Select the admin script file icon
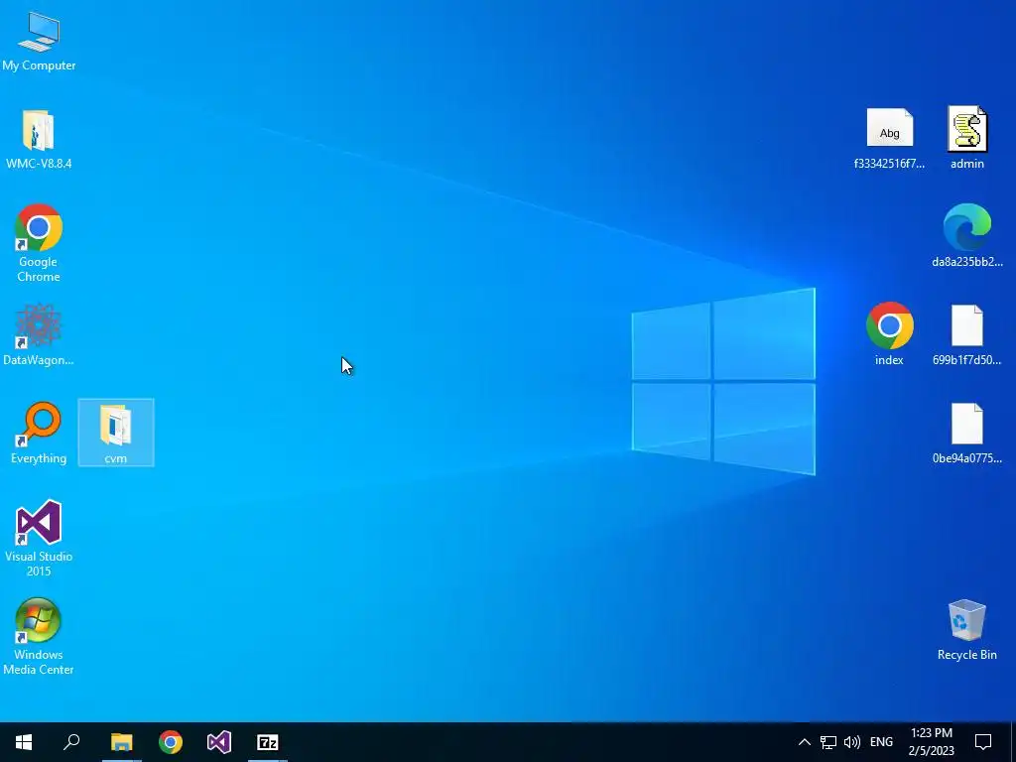The height and width of the screenshot is (762, 1016). (967, 139)
